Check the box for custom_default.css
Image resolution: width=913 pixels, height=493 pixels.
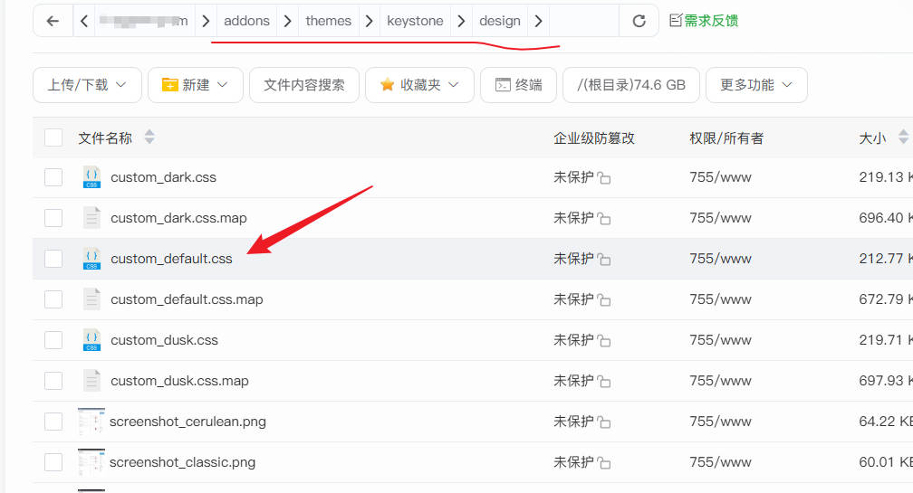coord(53,259)
